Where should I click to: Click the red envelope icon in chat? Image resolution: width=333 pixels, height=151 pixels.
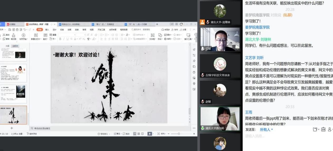point(323,129)
